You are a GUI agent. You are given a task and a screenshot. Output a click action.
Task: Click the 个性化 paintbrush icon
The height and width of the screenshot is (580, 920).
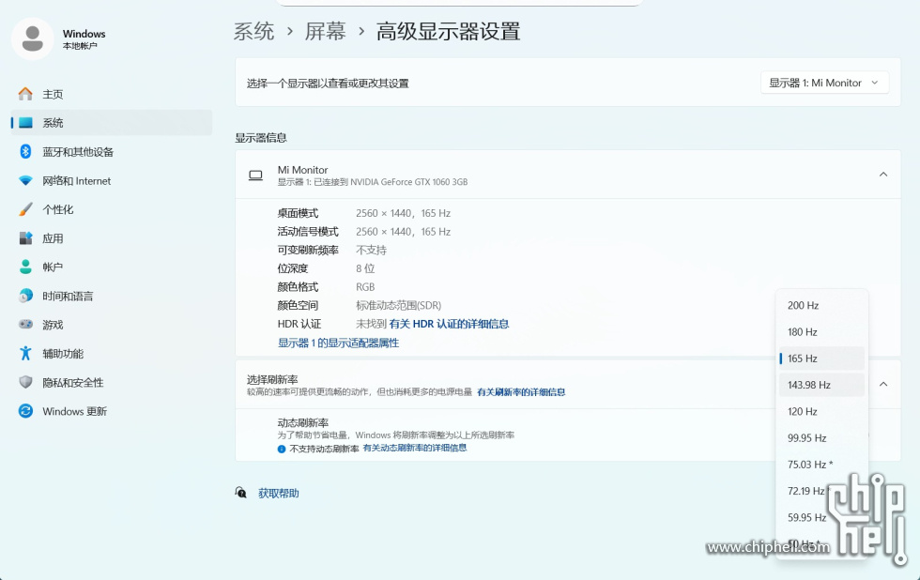[x=25, y=209]
